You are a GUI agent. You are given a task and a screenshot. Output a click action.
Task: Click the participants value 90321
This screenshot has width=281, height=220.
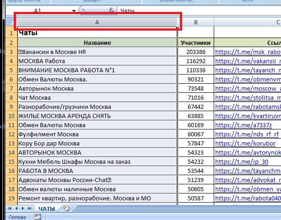(196, 80)
